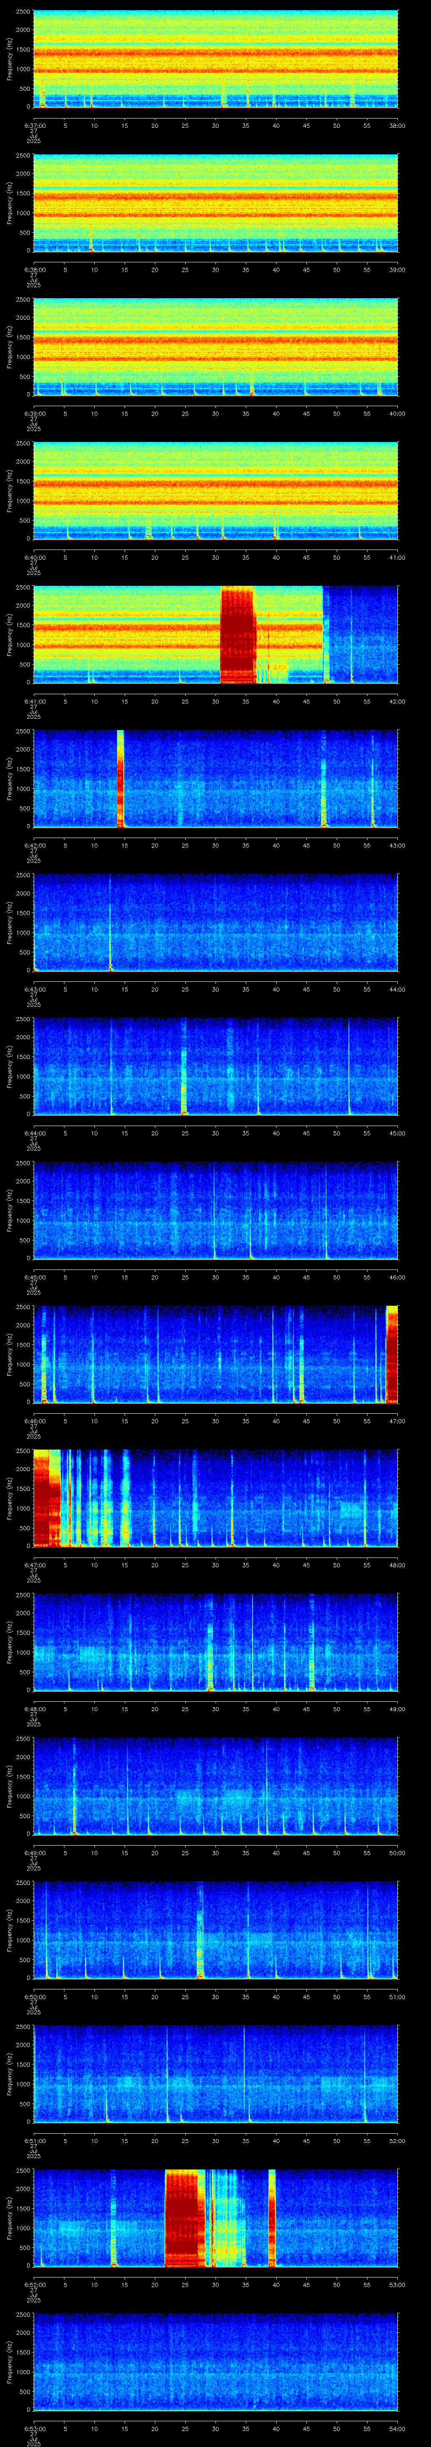Click the Frequency (Hz) label of the 6:52 panel

(x=10, y=2217)
